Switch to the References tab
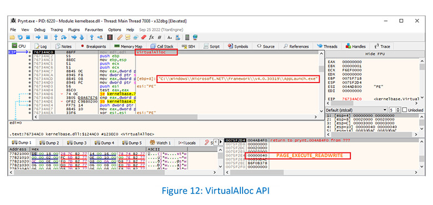The width and height of the screenshot is (433, 205). click(296, 47)
